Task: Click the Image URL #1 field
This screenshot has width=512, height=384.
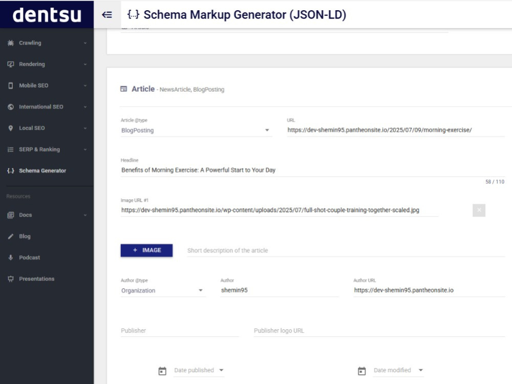Action: point(280,210)
